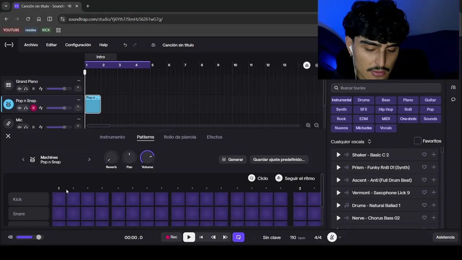Open the browser tab search dropdown arrow
The image size is (462, 260).
pyautogui.click(x=6, y=6)
